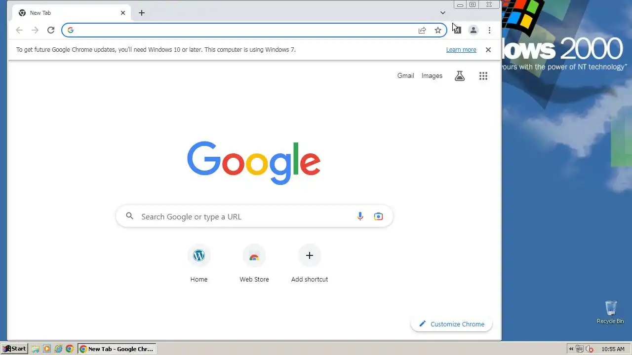632x355 pixels.
Task: Dismiss the Windows 7 update notice
Action: [x=488, y=50]
